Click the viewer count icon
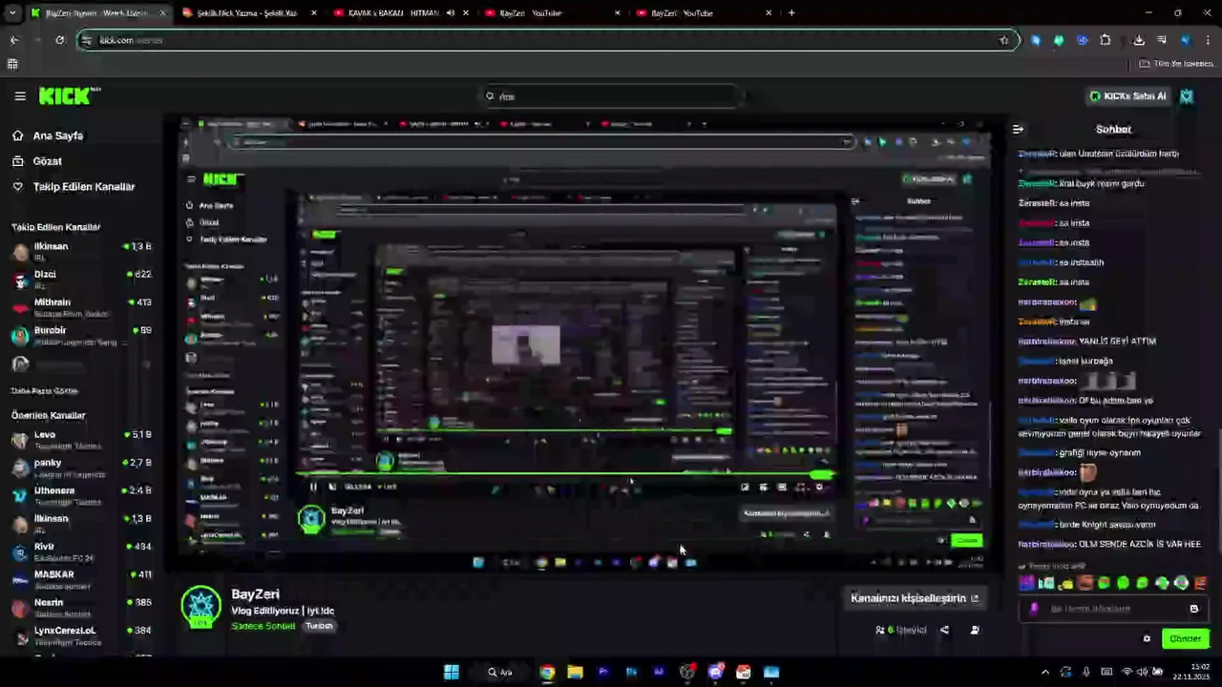1222x687 pixels. 879,630
